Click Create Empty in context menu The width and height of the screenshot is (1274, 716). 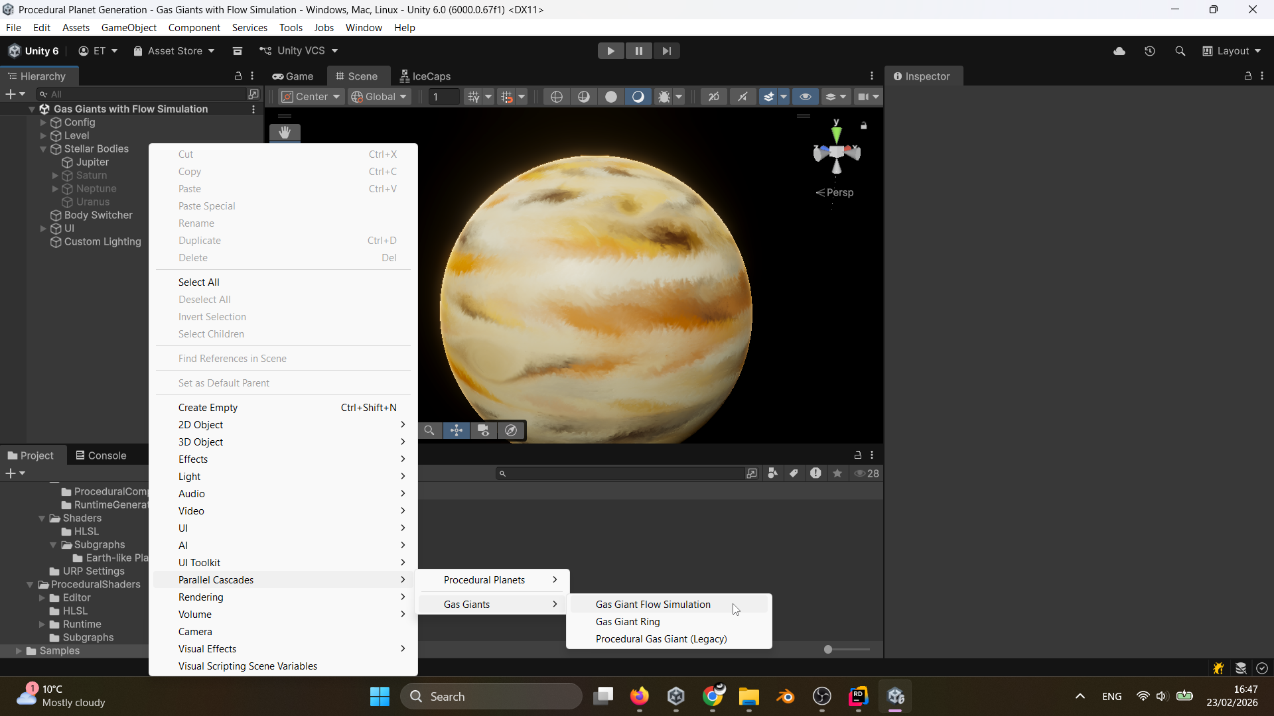[x=208, y=408]
